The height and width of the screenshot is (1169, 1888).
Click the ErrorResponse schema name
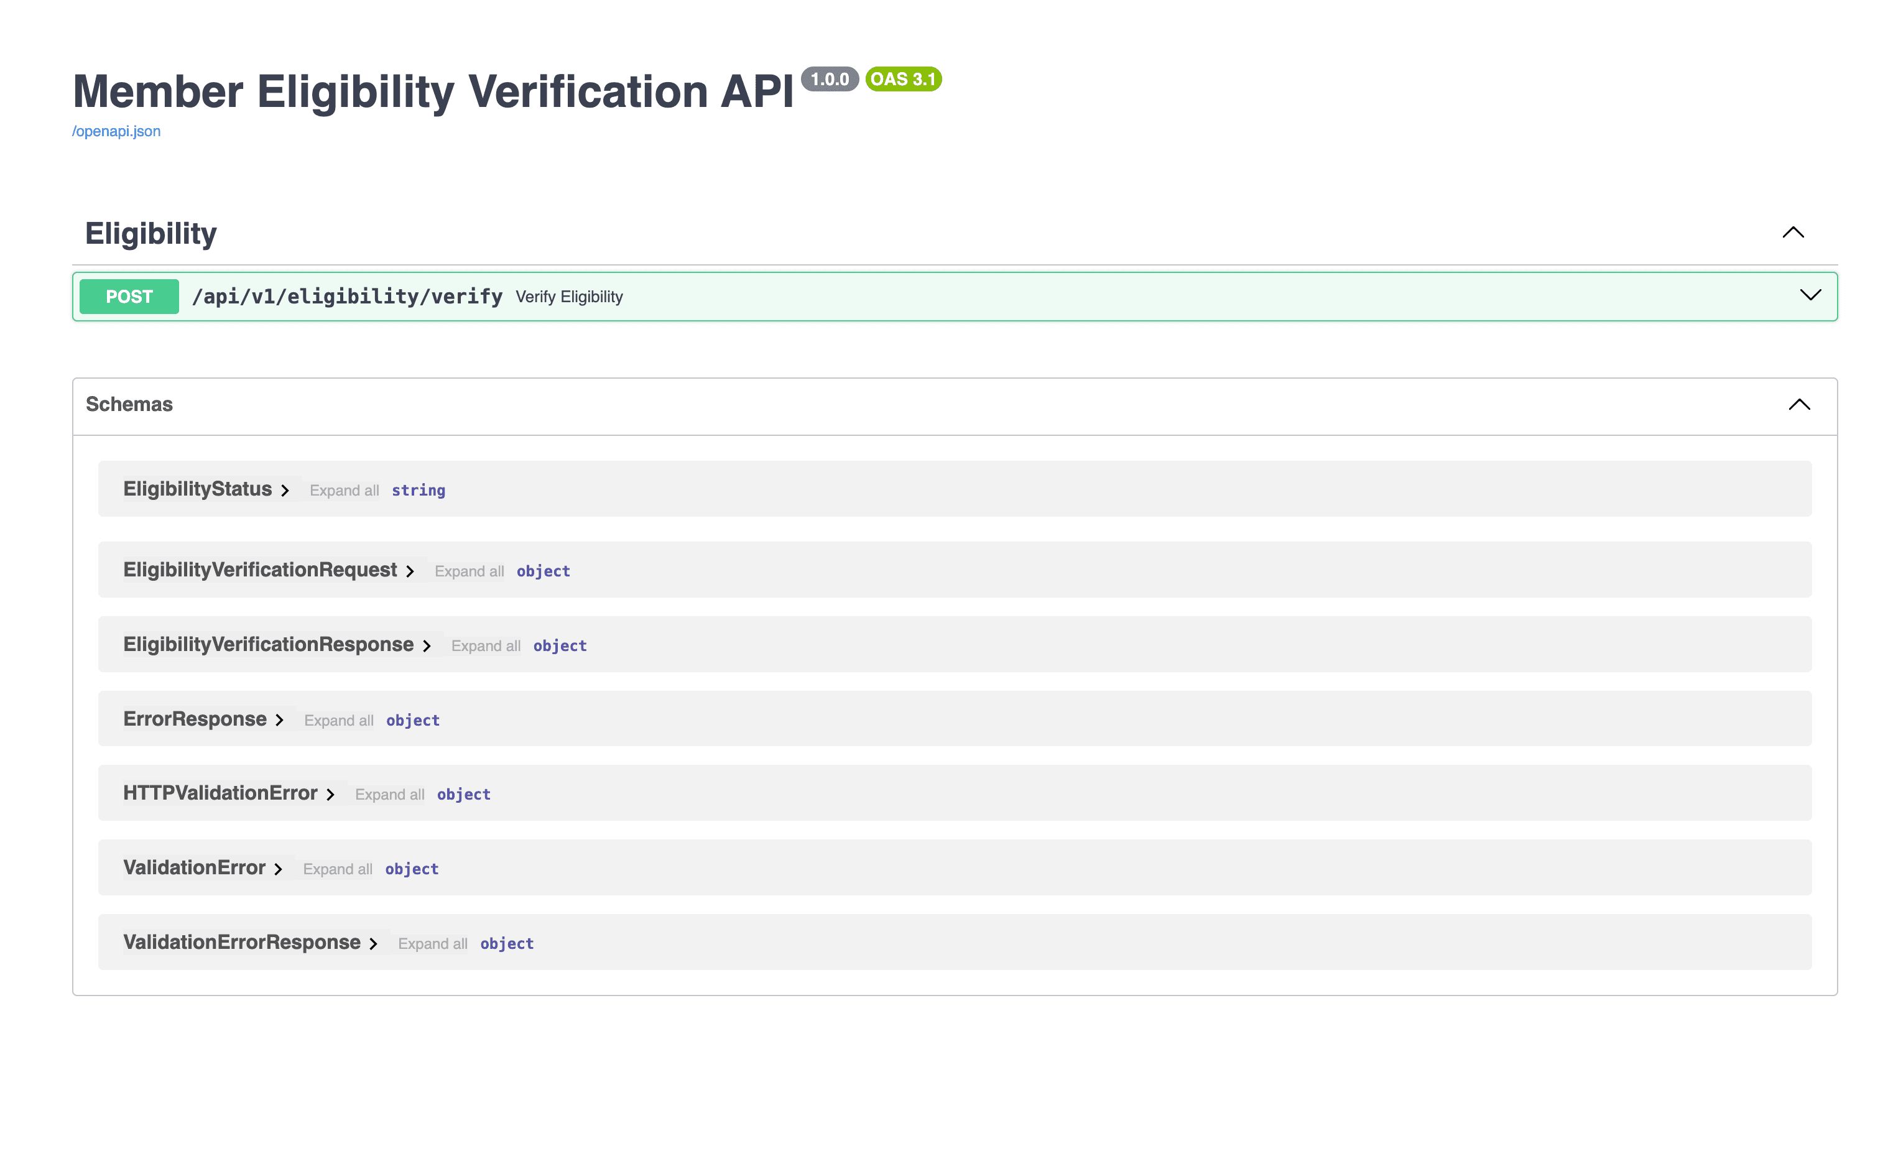coord(195,719)
